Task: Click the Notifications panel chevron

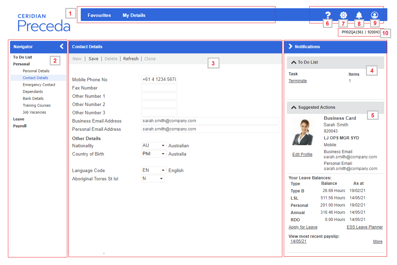Action: 290,46
